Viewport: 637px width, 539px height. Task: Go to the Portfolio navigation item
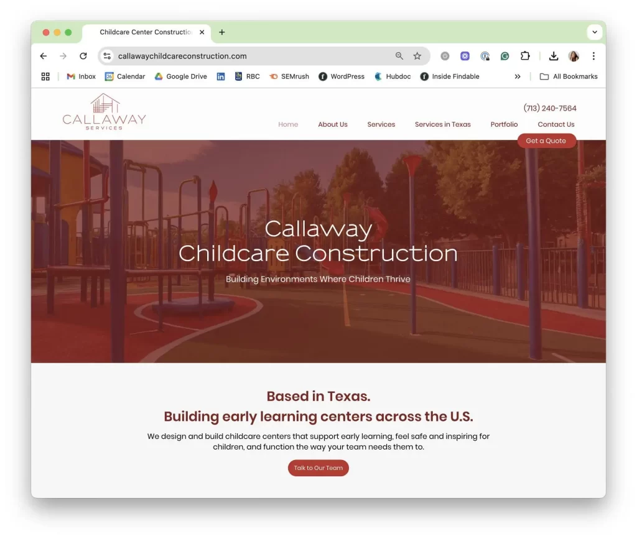click(x=504, y=124)
